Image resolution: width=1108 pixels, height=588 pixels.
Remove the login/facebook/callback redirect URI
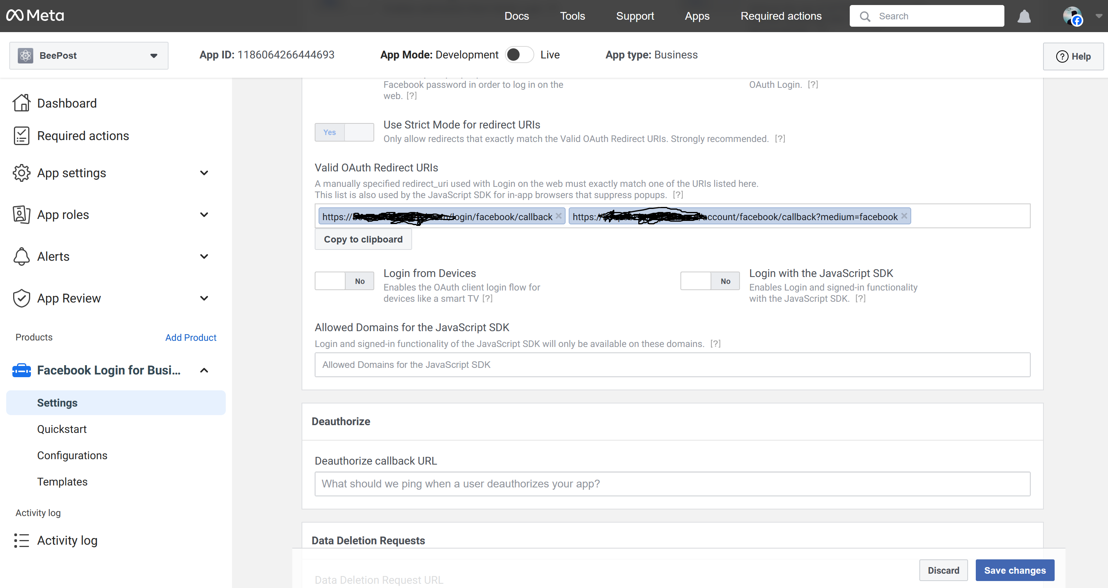[558, 216]
